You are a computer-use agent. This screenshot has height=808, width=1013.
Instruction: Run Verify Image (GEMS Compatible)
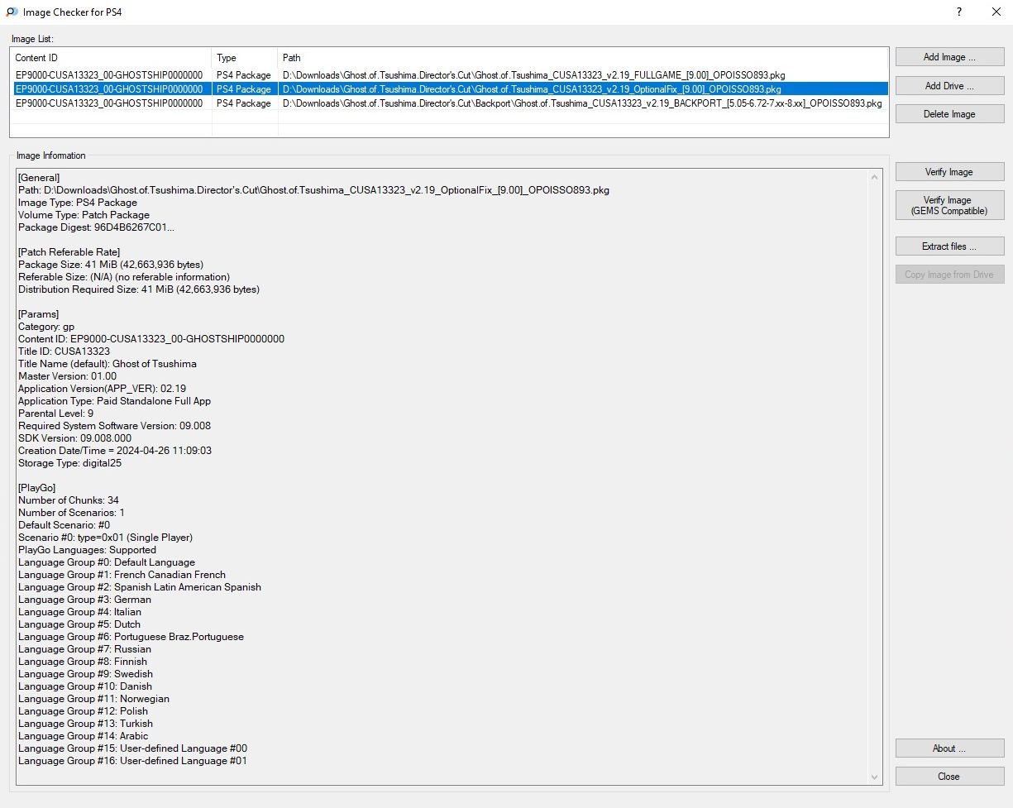949,205
